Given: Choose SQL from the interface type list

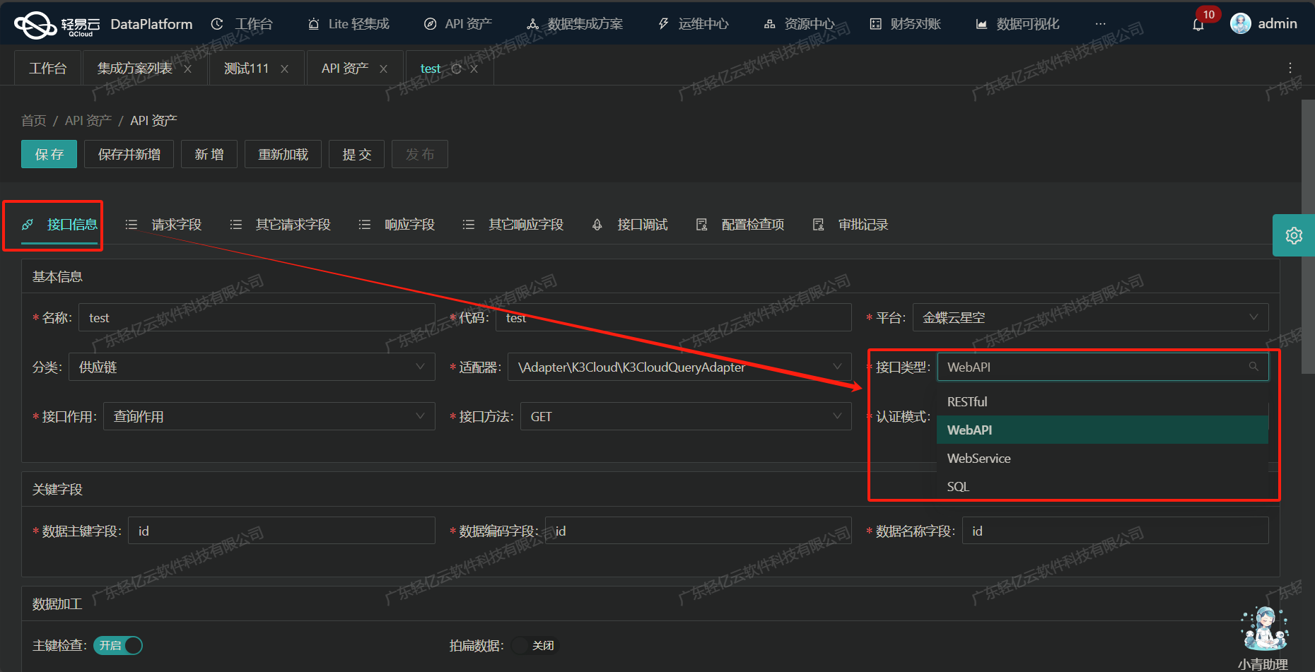Looking at the screenshot, I should (x=1103, y=486).
